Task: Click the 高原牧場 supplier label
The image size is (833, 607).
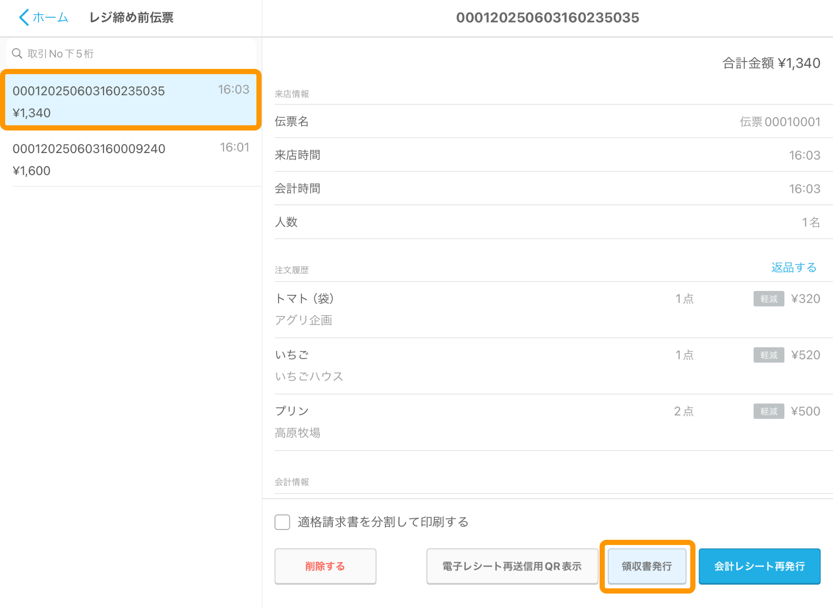Action: coord(298,433)
